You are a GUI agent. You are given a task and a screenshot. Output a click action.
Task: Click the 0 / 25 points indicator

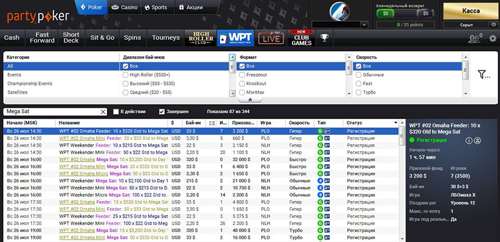[x=405, y=24]
